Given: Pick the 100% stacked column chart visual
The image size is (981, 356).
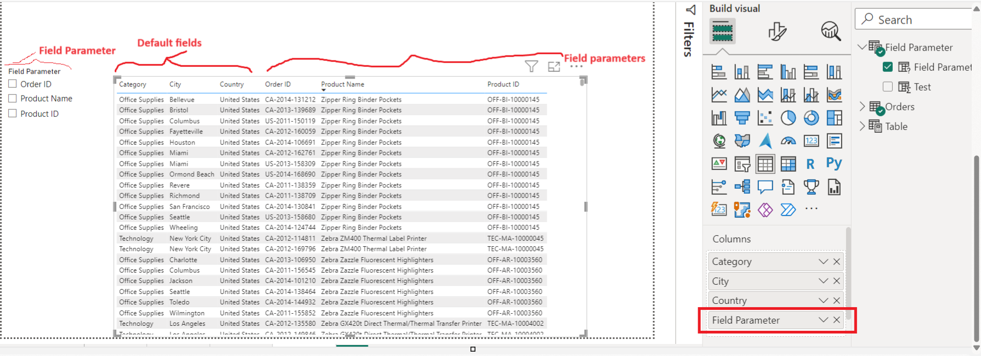Looking at the screenshot, I should tap(834, 72).
